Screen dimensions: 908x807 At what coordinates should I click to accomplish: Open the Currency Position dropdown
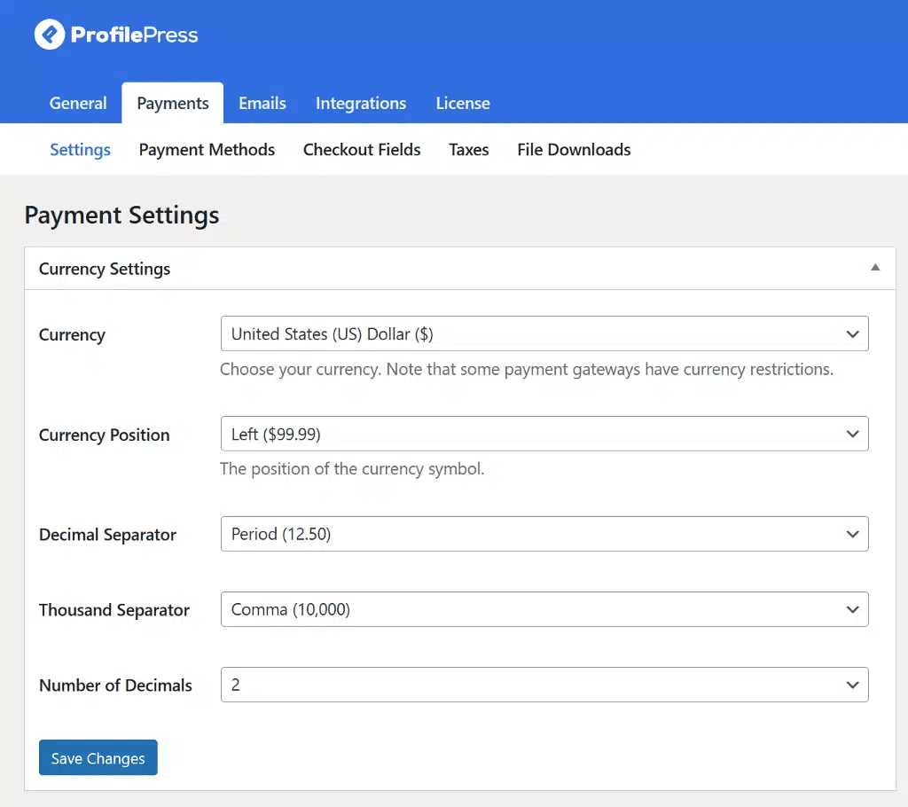(544, 435)
